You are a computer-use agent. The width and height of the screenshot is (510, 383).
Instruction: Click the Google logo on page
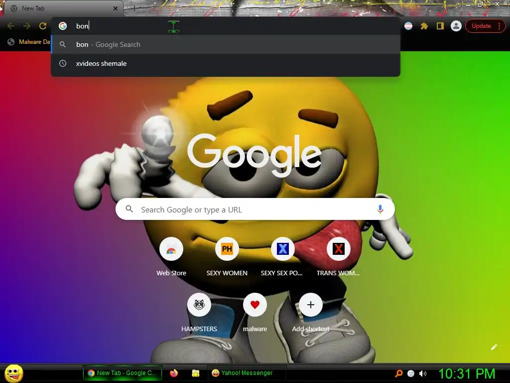[x=255, y=155]
